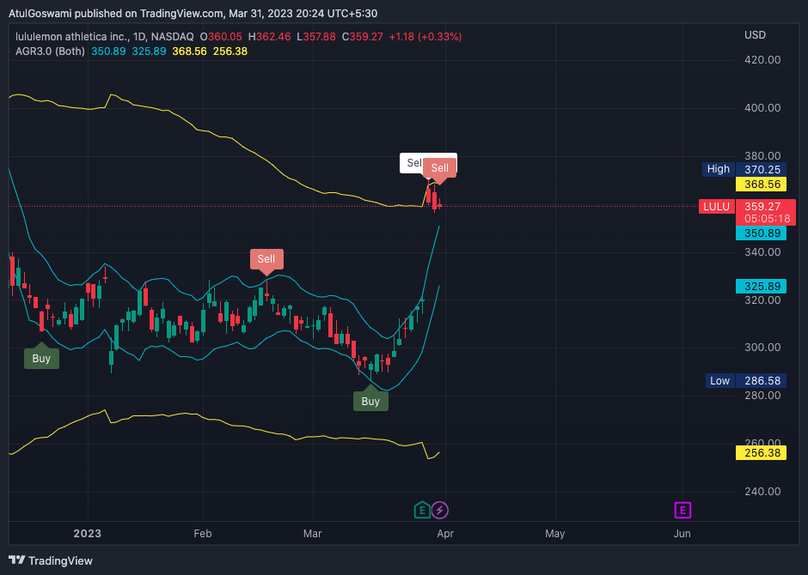Click the close value C359.27 in legend
Image resolution: width=808 pixels, height=575 pixels.
coord(362,37)
